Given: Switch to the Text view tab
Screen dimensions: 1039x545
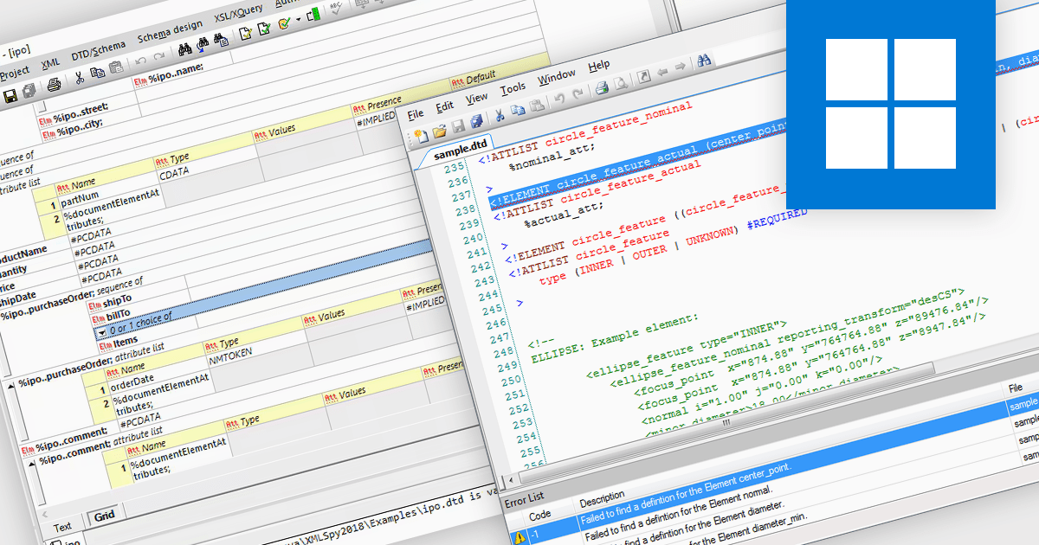Looking at the screenshot, I should click(62, 527).
